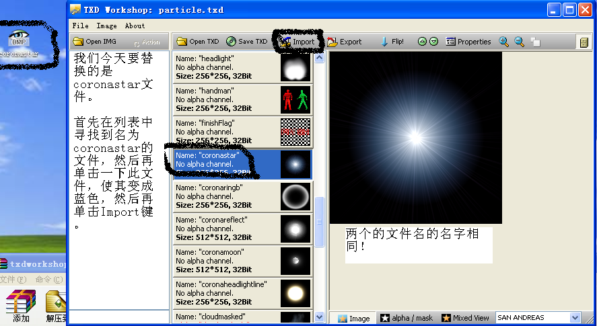Move texture down with green down arrow
This screenshot has height=326, width=597.
433,42
